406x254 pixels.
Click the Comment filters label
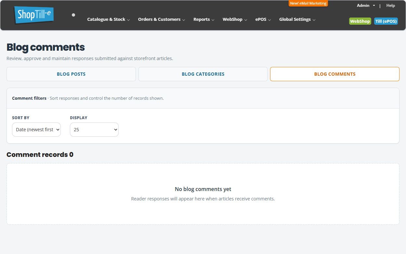(x=29, y=98)
